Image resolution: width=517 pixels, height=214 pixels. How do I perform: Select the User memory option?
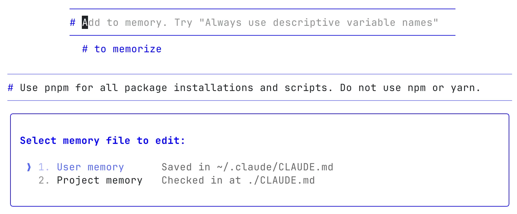pos(90,167)
